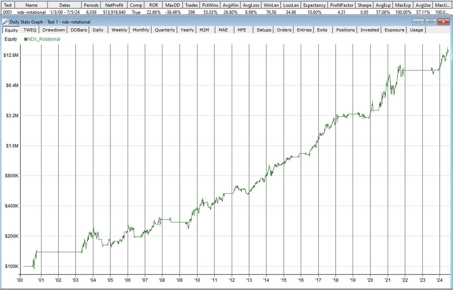Click the Daily Stats Graph window icon

[5, 22]
